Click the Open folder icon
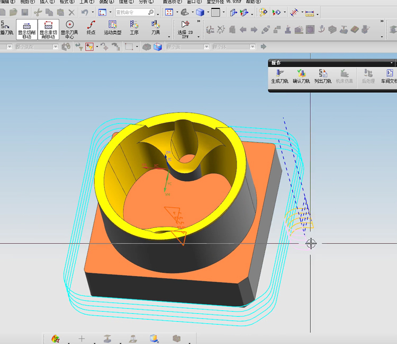This screenshot has width=397, height=344. pos(13,12)
